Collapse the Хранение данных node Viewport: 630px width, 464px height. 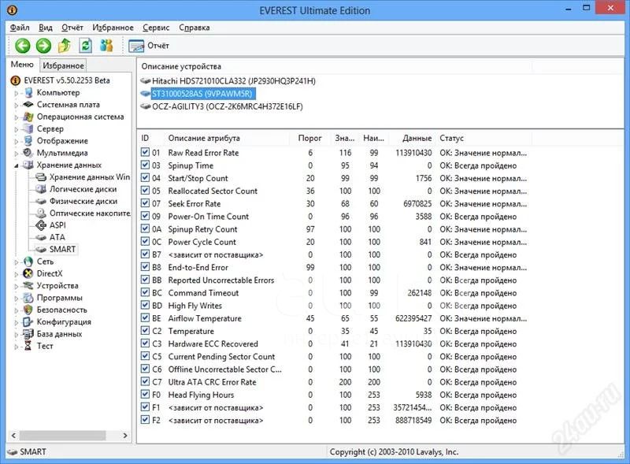pyautogui.click(x=17, y=165)
